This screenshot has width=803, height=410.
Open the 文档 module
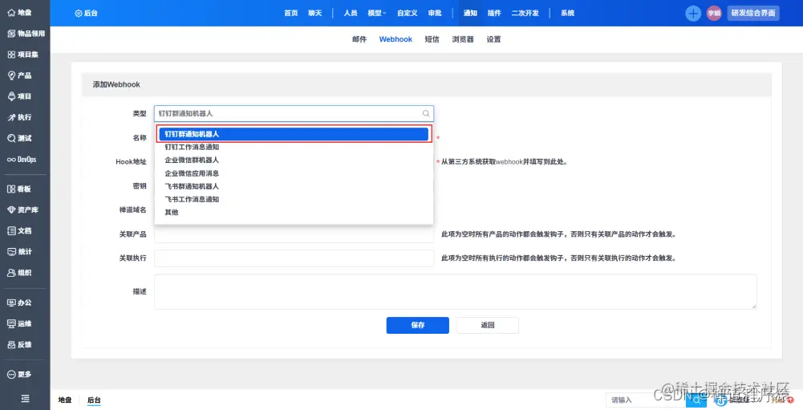coord(19,230)
